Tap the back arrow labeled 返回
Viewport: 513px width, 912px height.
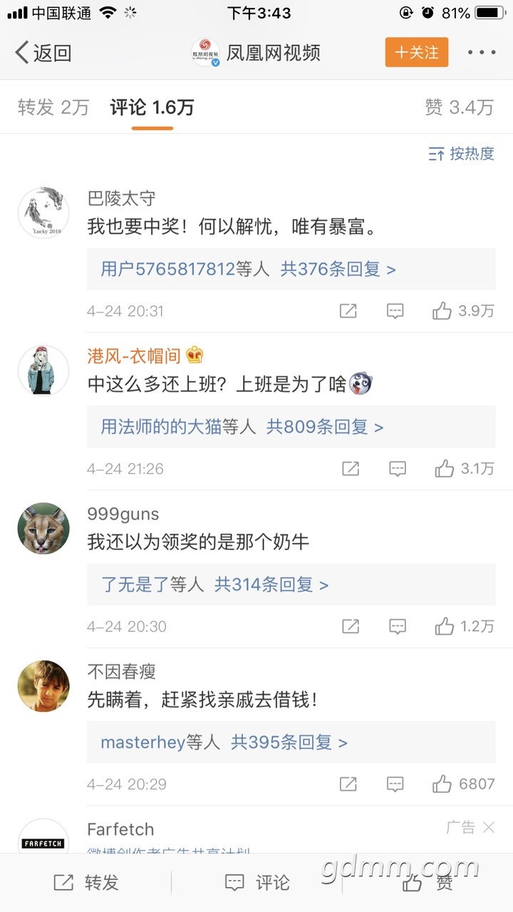(x=43, y=53)
